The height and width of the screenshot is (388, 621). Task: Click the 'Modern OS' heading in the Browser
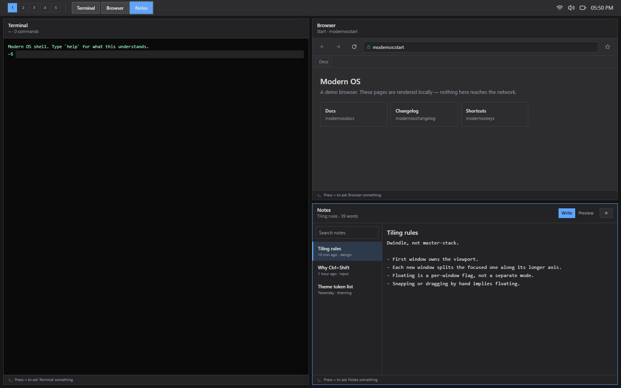340,81
